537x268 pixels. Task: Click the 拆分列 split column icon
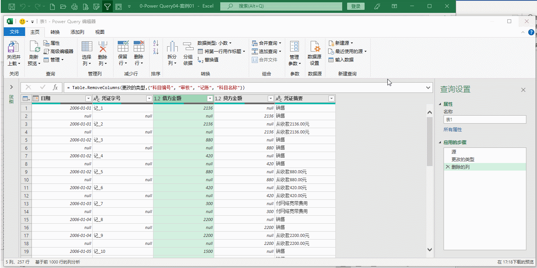(172, 47)
